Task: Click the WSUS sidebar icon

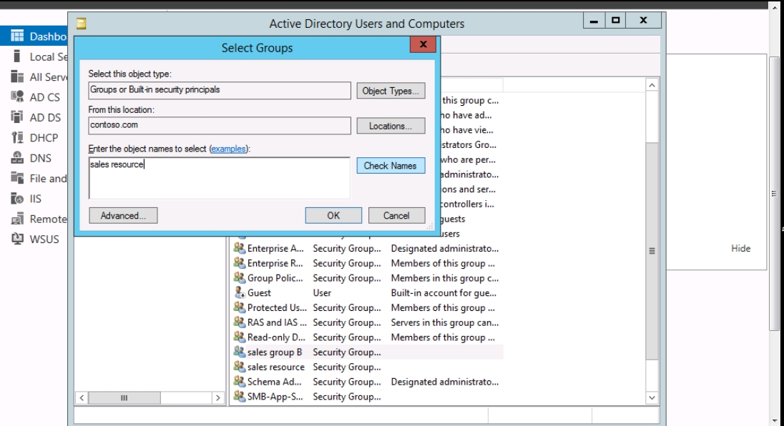Action: click(18, 239)
